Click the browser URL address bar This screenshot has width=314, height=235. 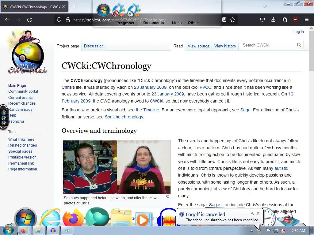coord(146,20)
